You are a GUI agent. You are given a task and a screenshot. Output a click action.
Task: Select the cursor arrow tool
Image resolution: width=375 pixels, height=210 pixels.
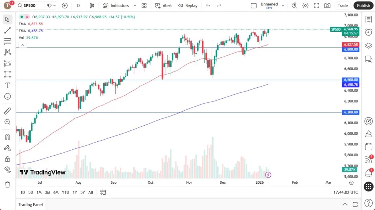click(7, 20)
